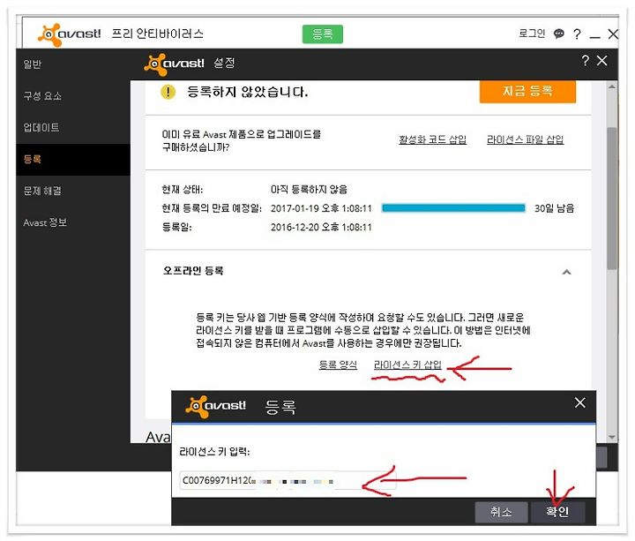Image resolution: width=635 pixels, height=541 pixels.
Task: Click the 등록하지 않았습니다. heading
Action: pos(248,92)
